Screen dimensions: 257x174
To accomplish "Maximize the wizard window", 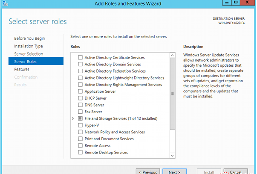I will click(236, 3).
